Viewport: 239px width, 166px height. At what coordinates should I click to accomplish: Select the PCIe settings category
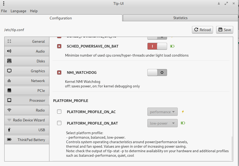[27, 91]
